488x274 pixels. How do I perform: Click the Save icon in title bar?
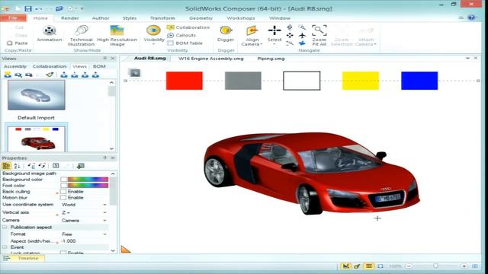click(28, 8)
